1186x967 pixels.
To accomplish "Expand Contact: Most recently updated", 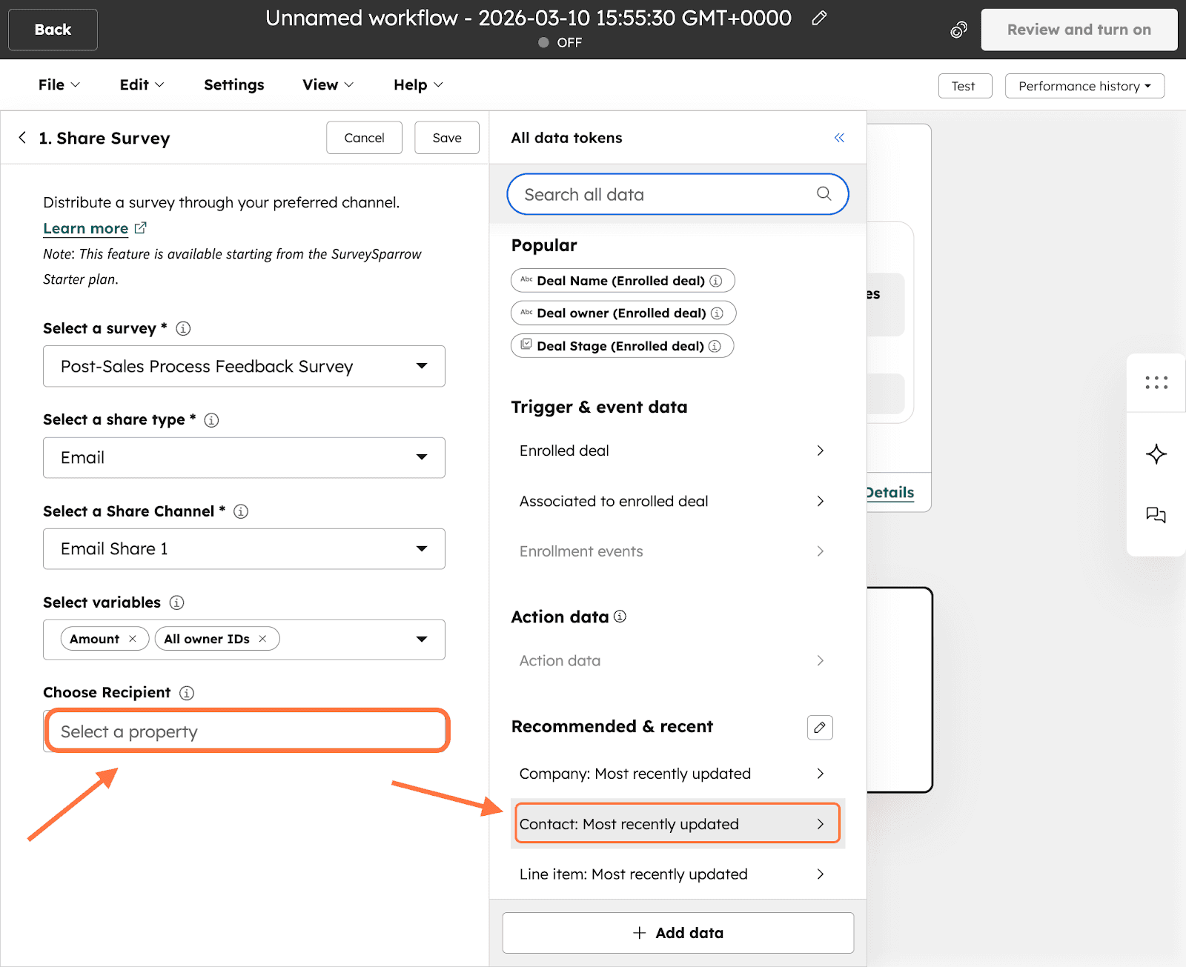I will pyautogui.click(x=677, y=824).
